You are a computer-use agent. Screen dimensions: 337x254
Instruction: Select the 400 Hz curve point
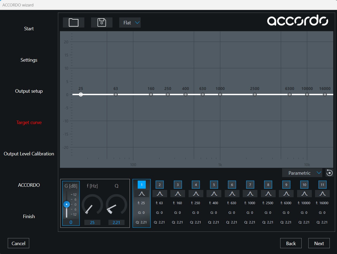point(185,94)
